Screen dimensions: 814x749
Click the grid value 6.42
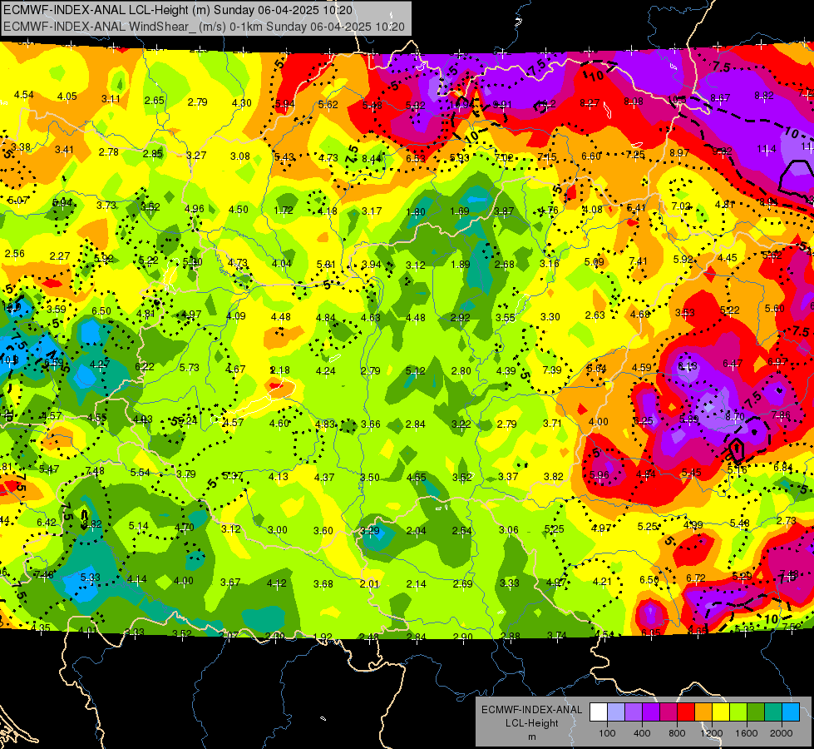pyautogui.click(x=47, y=523)
